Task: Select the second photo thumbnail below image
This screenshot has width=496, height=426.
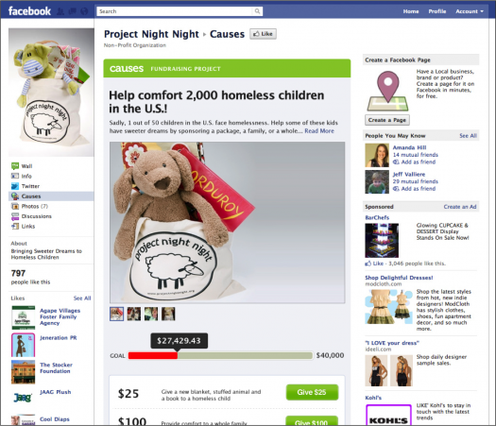Action: 134,314
